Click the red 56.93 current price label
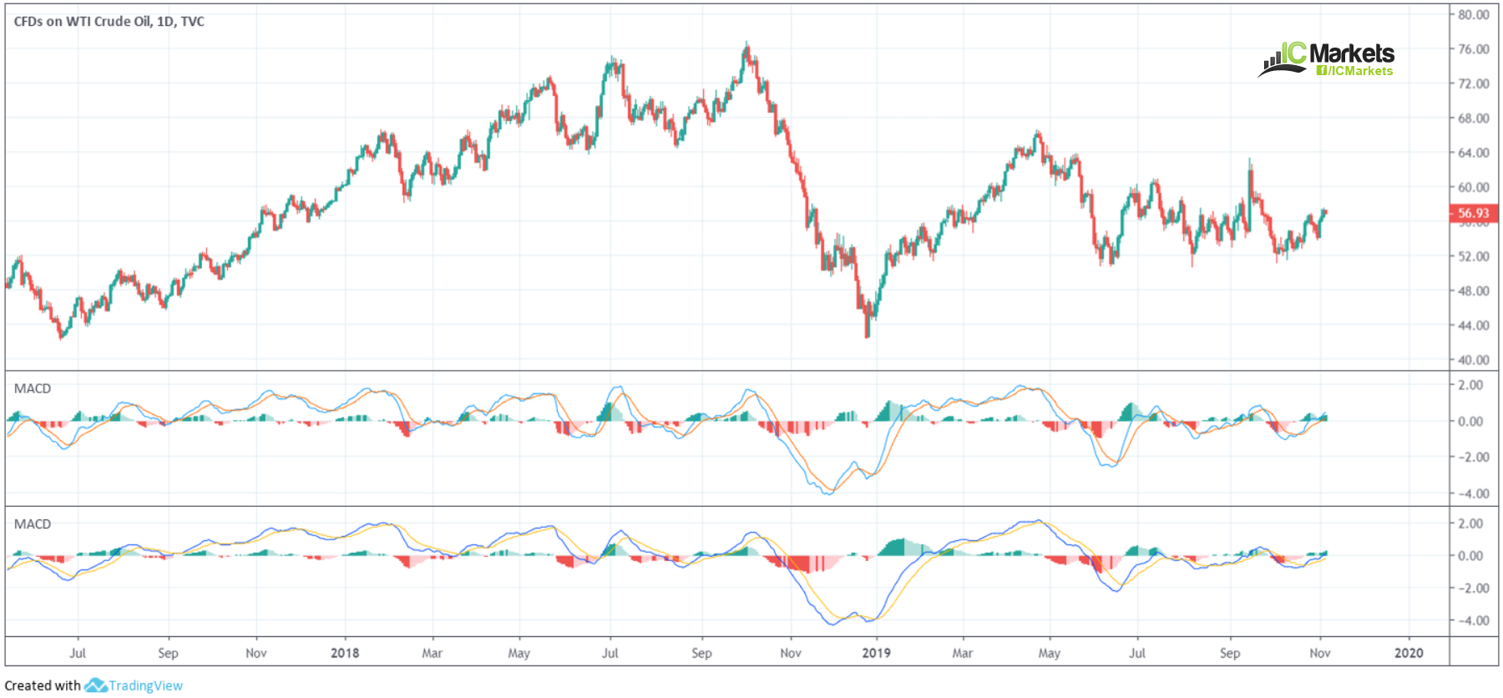Screen dimensions: 1503x698 coord(1473,214)
